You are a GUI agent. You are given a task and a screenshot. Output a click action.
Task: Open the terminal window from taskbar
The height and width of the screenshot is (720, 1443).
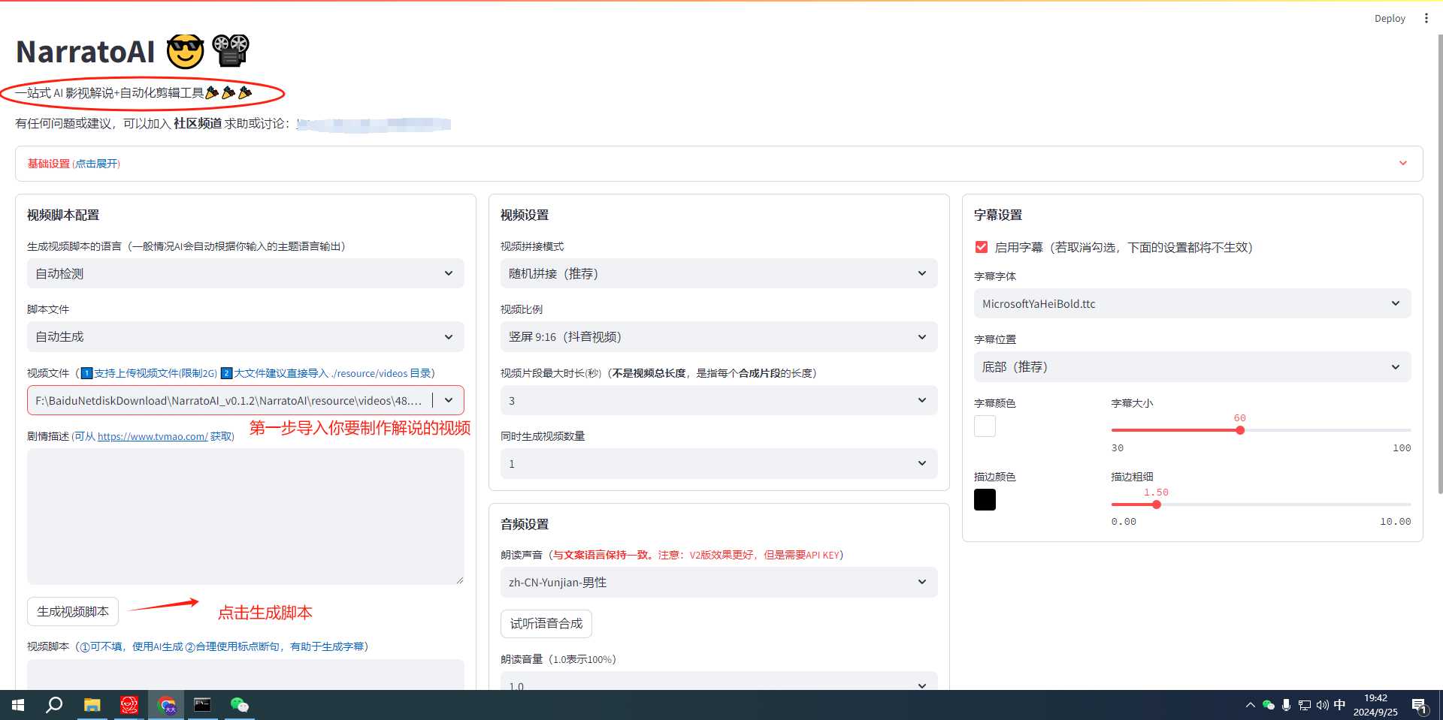pyautogui.click(x=202, y=705)
